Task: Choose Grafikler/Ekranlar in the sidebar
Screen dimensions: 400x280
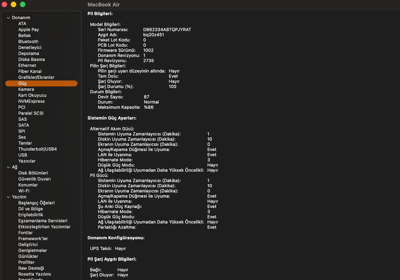Action: point(36,77)
